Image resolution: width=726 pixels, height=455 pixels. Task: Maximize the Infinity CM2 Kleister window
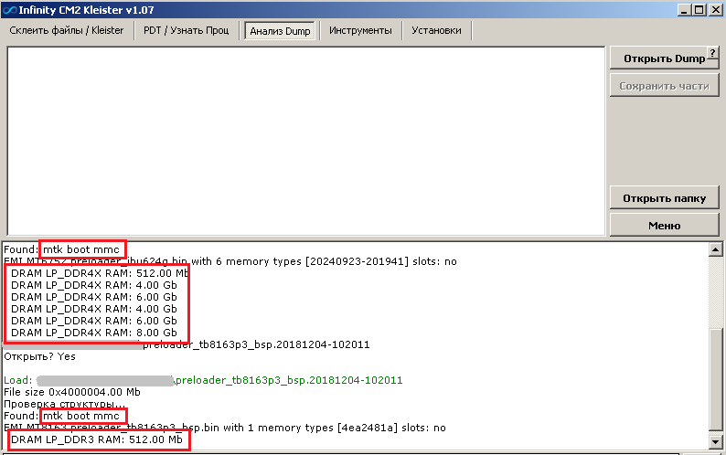point(698,9)
